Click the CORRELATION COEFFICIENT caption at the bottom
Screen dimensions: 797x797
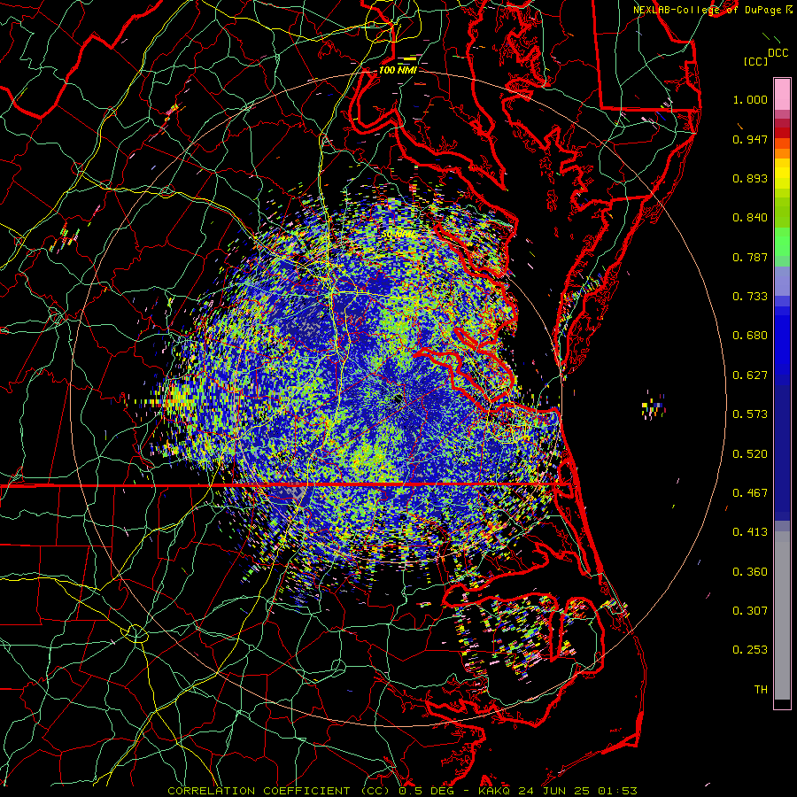(402, 791)
